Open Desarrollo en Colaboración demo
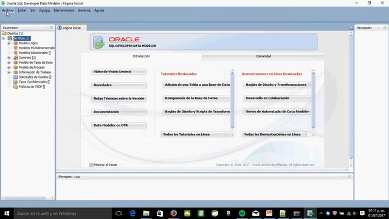 (x=277, y=98)
